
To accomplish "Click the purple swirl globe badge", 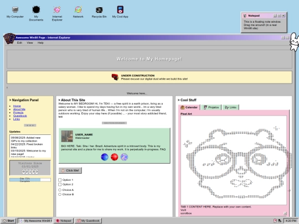I will 125,157.
